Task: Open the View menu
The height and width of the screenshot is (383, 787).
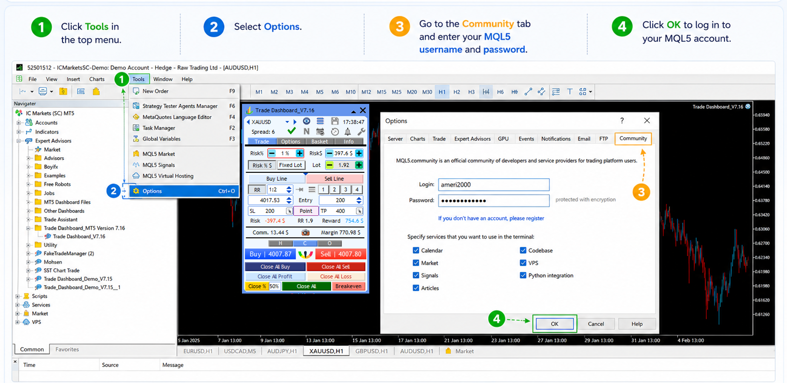Action: point(51,79)
